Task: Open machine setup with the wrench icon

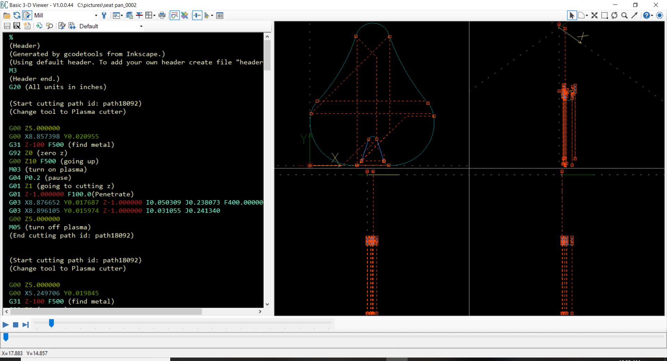Action: [x=104, y=16]
